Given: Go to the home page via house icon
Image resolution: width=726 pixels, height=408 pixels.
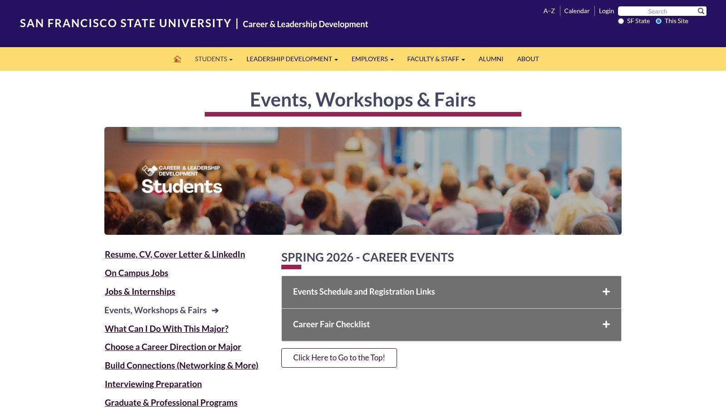Looking at the screenshot, I should pos(177,59).
